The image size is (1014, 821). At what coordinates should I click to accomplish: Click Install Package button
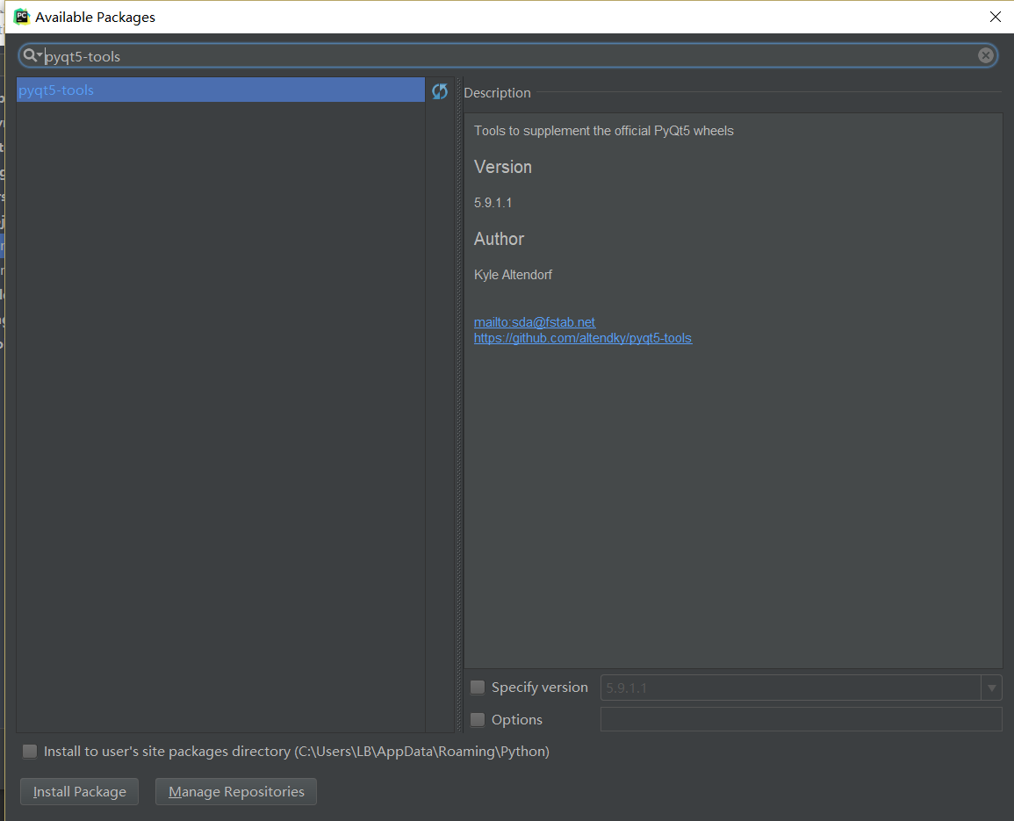(x=80, y=792)
